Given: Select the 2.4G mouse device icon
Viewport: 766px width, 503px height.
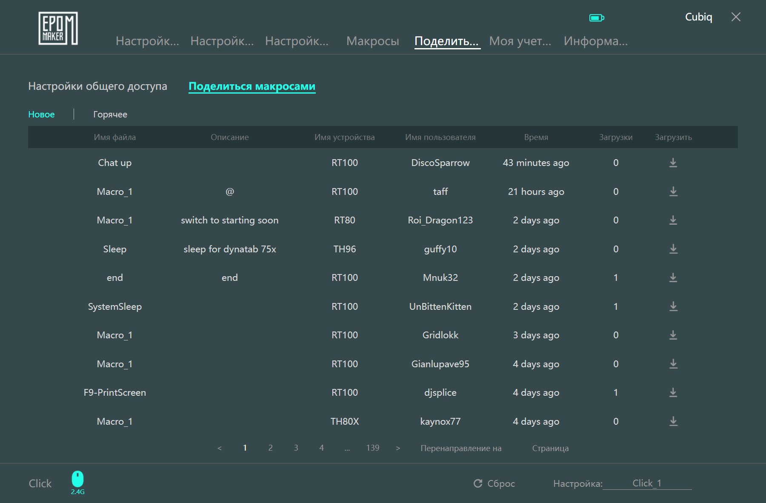Looking at the screenshot, I should click(77, 479).
